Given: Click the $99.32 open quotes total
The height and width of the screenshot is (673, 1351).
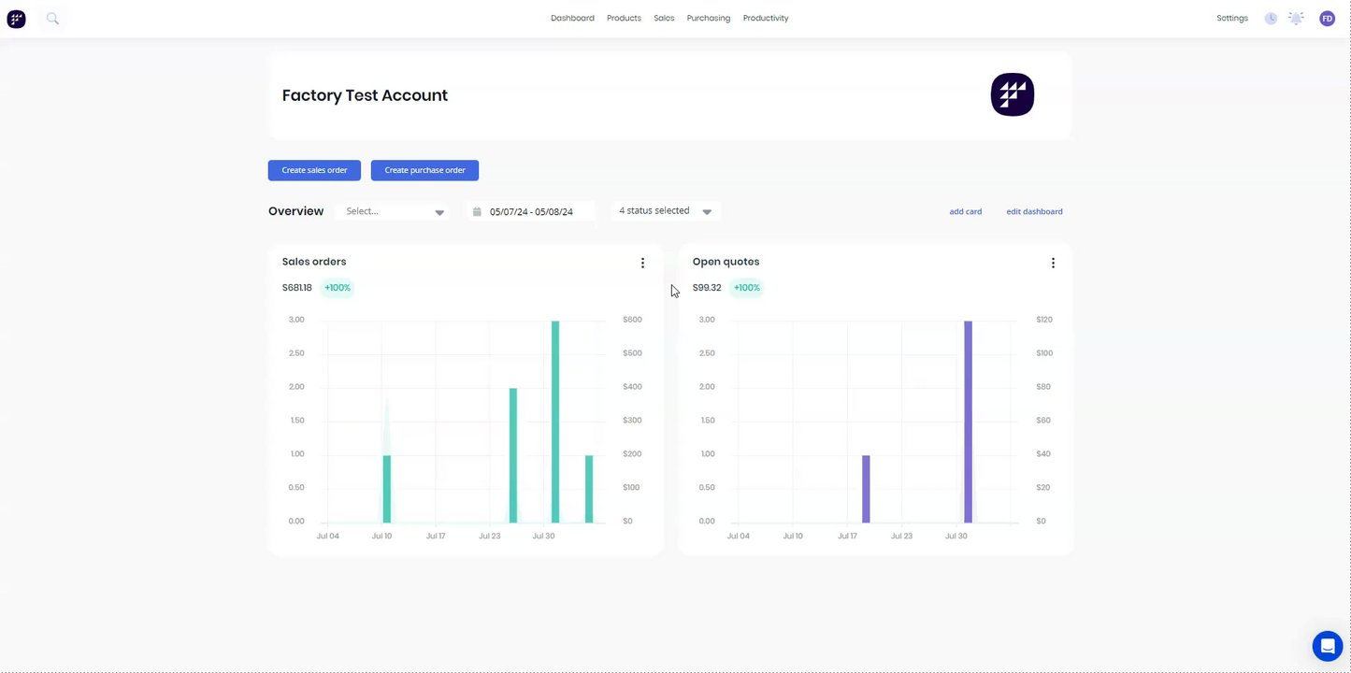Looking at the screenshot, I should (x=707, y=288).
